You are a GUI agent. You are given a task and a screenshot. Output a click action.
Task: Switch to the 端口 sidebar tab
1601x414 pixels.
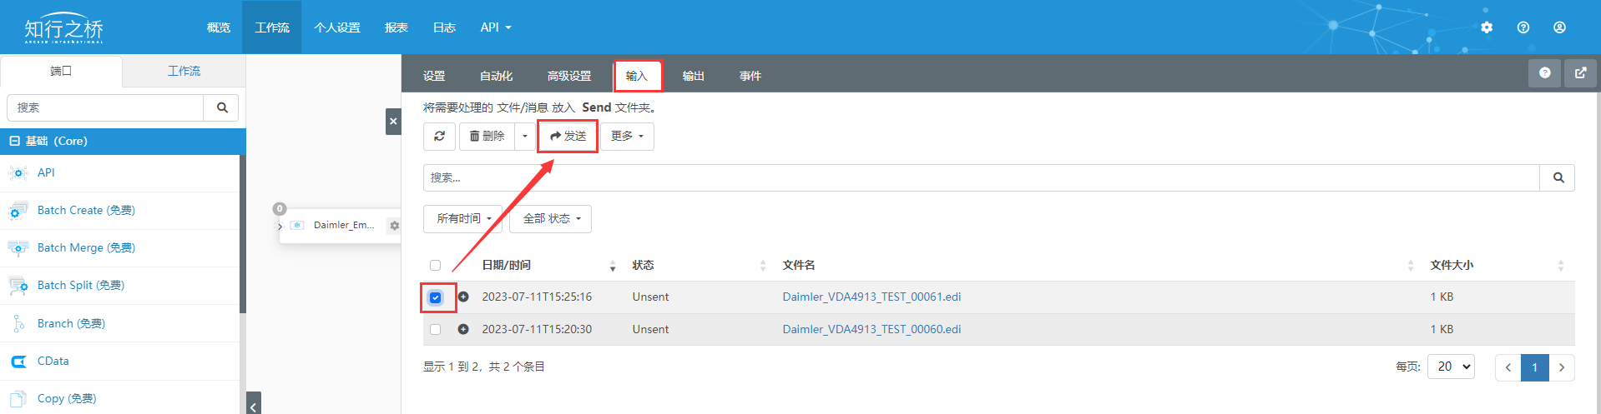(61, 71)
